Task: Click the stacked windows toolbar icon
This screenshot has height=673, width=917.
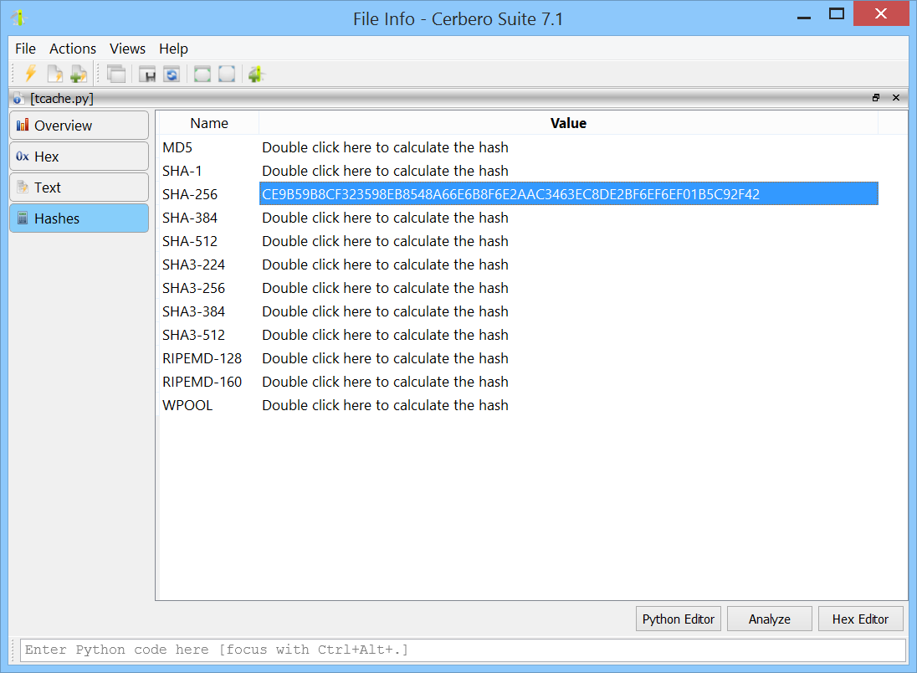Action: 116,74
